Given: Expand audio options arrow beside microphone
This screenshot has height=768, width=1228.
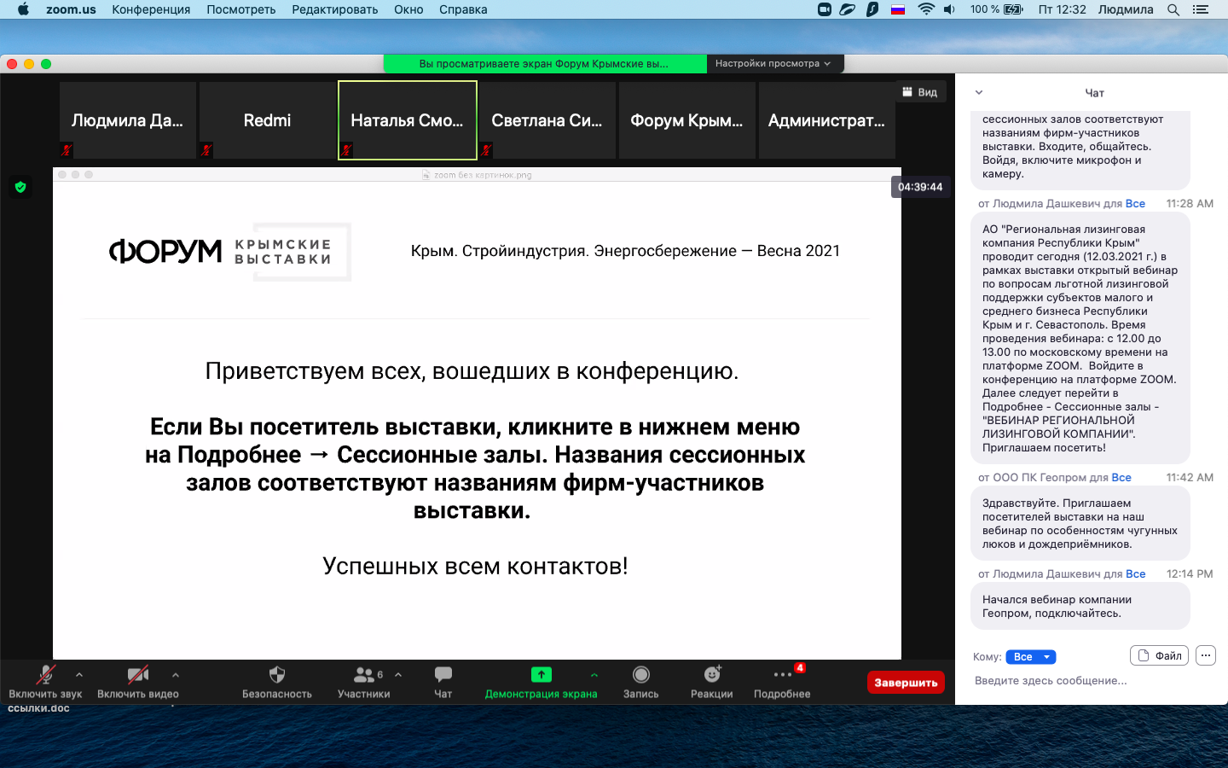Looking at the screenshot, I should [x=79, y=675].
